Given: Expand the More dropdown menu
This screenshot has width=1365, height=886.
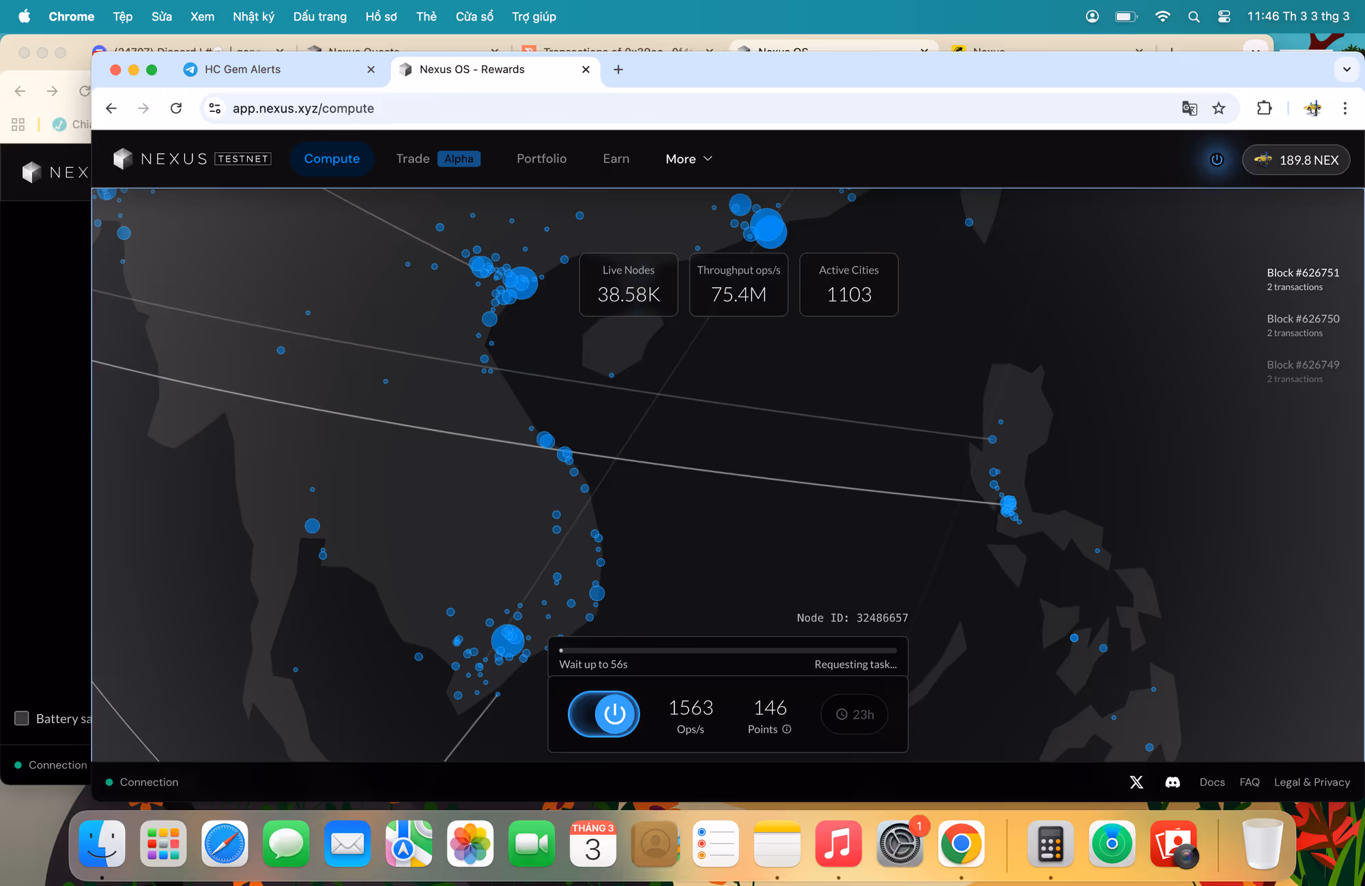Looking at the screenshot, I should coord(689,159).
